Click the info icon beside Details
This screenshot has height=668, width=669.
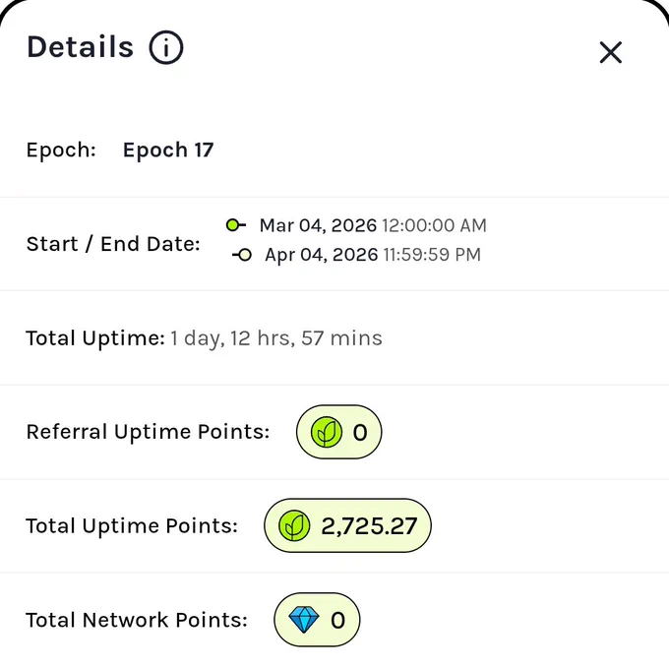(166, 47)
